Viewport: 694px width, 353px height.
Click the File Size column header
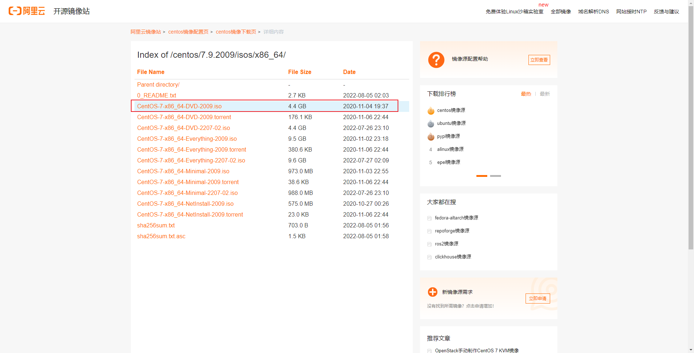tap(300, 72)
